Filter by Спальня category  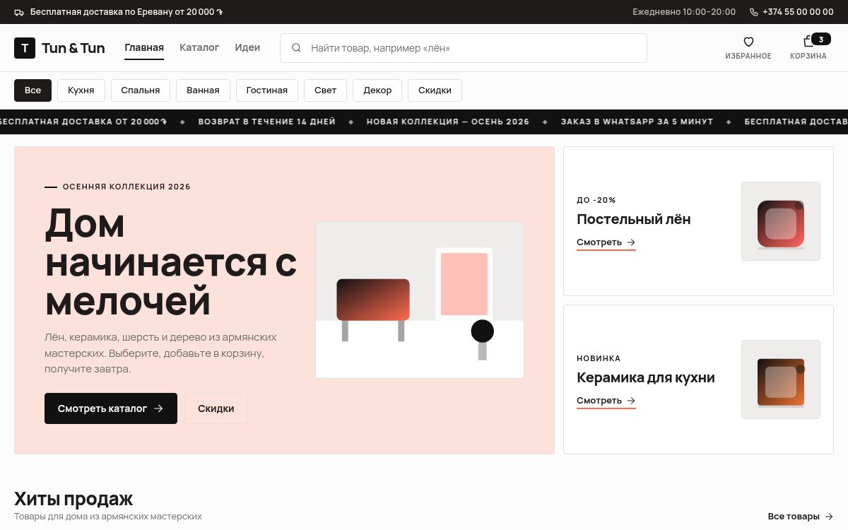pyautogui.click(x=141, y=90)
